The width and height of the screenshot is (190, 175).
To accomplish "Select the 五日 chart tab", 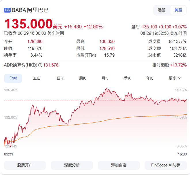I will [x=37, y=78].
